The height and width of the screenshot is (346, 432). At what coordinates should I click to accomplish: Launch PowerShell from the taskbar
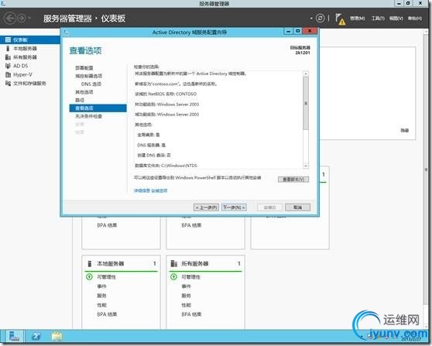36,337
